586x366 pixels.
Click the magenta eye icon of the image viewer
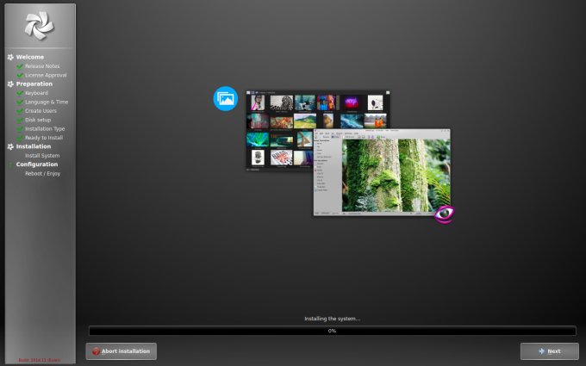pos(444,214)
